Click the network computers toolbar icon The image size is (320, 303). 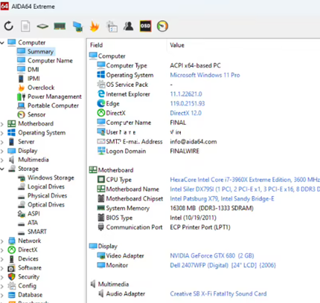(x=77, y=26)
